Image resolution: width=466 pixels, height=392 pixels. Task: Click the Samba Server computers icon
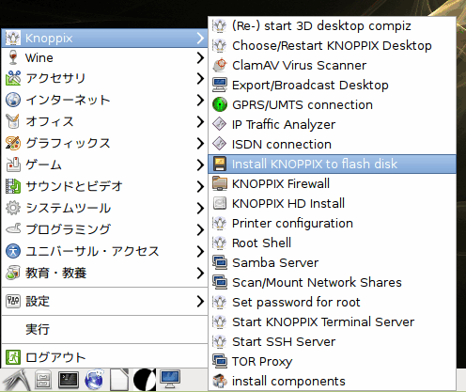click(x=220, y=262)
